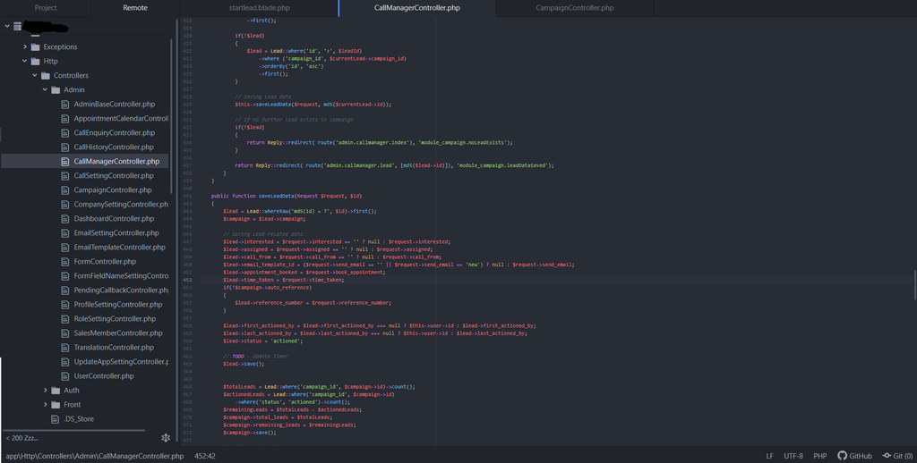Click the UTF-8 encoding selector
This screenshot has width=917, height=463.
(x=793, y=456)
